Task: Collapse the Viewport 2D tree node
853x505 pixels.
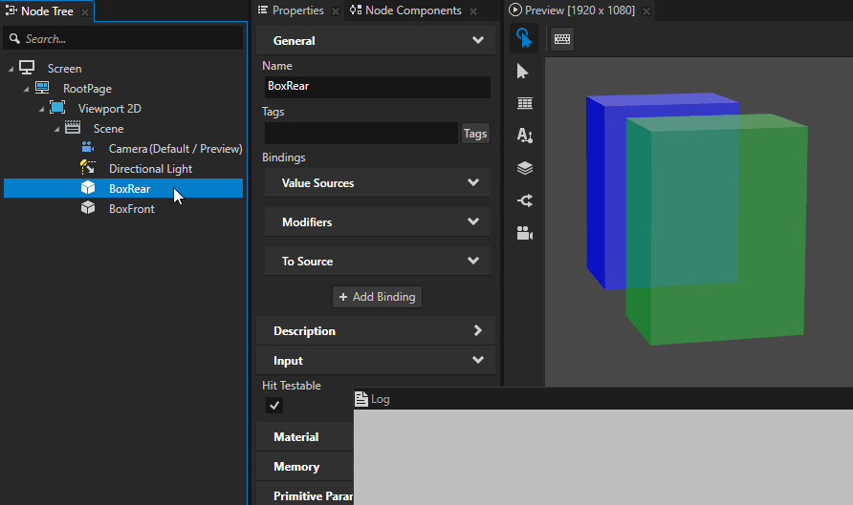Action: click(x=41, y=109)
